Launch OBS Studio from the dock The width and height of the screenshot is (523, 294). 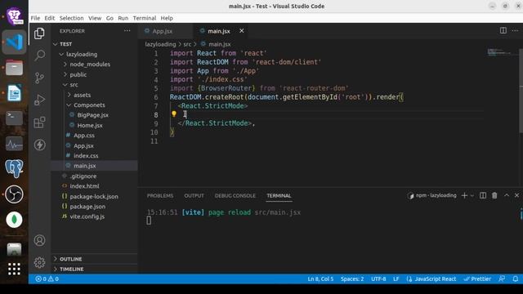coord(14,194)
